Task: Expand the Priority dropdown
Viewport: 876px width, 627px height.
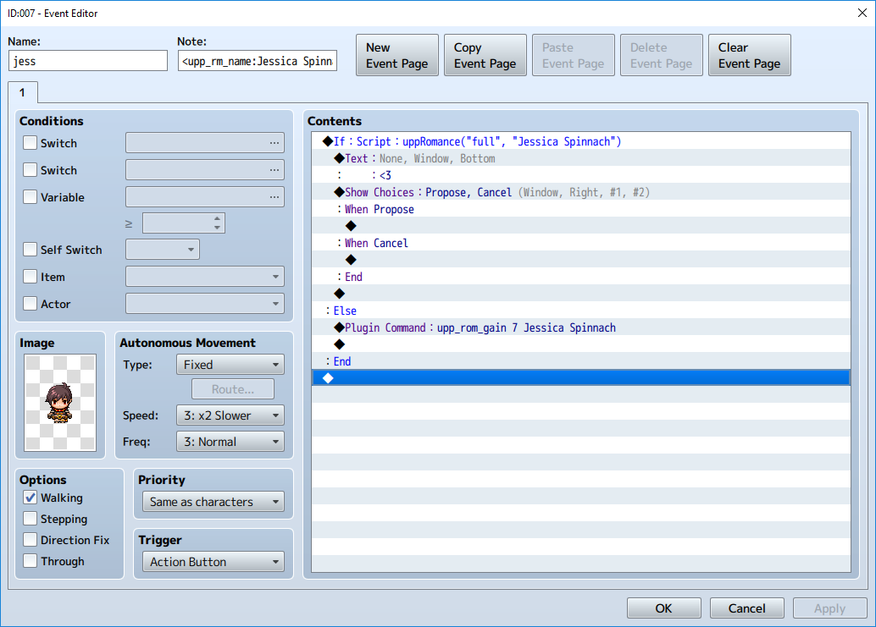Action: coord(213,502)
